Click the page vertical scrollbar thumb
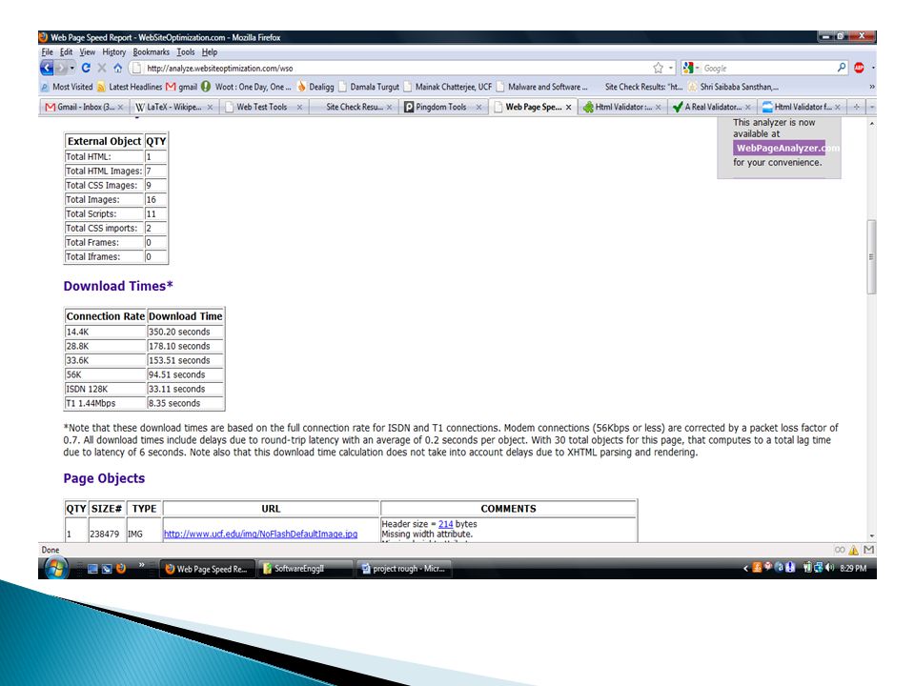 [871, 256]
